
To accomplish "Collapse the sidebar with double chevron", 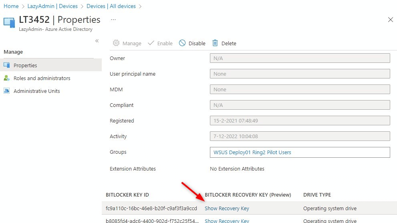I will [97, 41].
